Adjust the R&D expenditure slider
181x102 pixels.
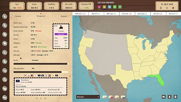pos(41,72)
